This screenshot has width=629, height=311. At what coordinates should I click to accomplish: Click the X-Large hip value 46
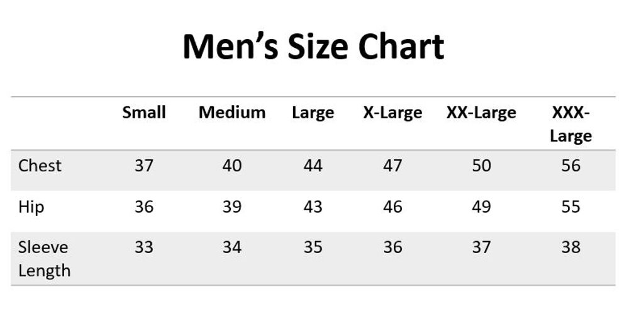pos(392,206)
